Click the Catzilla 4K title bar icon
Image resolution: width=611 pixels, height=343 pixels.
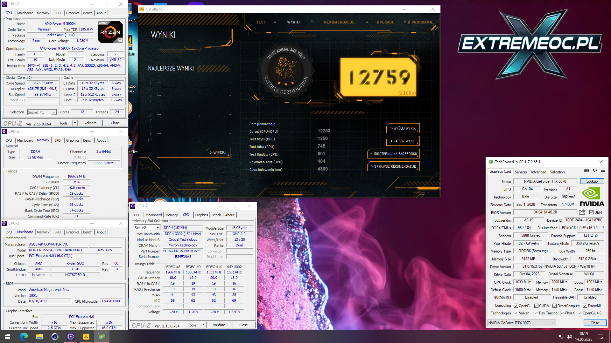(142, 9)
